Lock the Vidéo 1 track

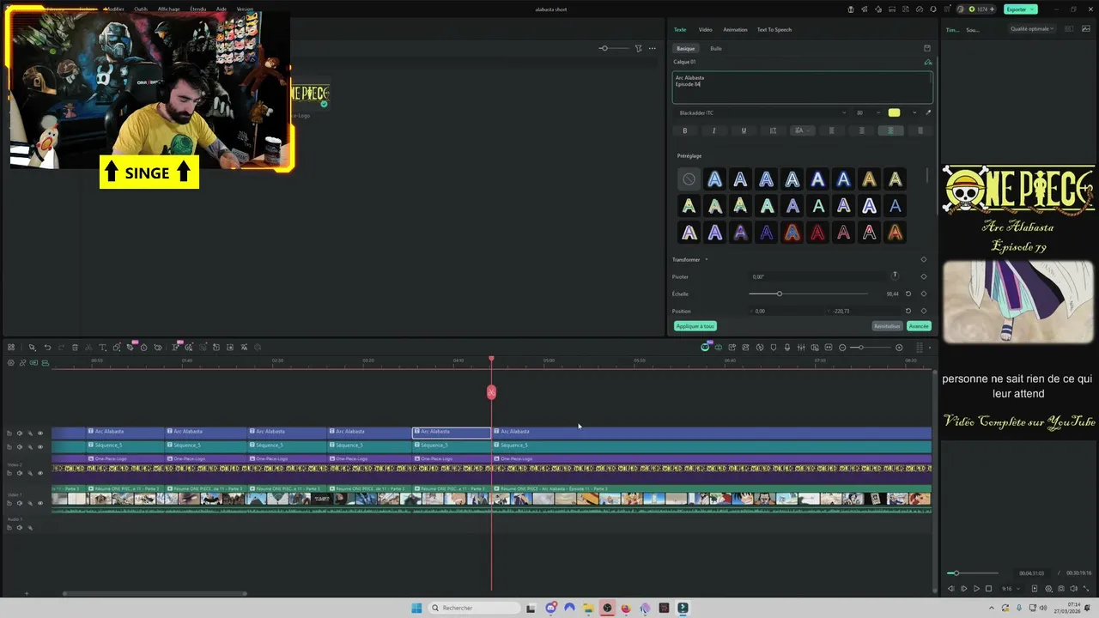9,503
